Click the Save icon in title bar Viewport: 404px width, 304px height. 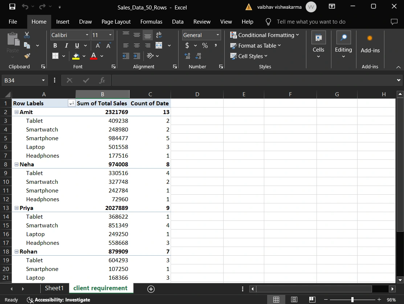click(12, 7)
